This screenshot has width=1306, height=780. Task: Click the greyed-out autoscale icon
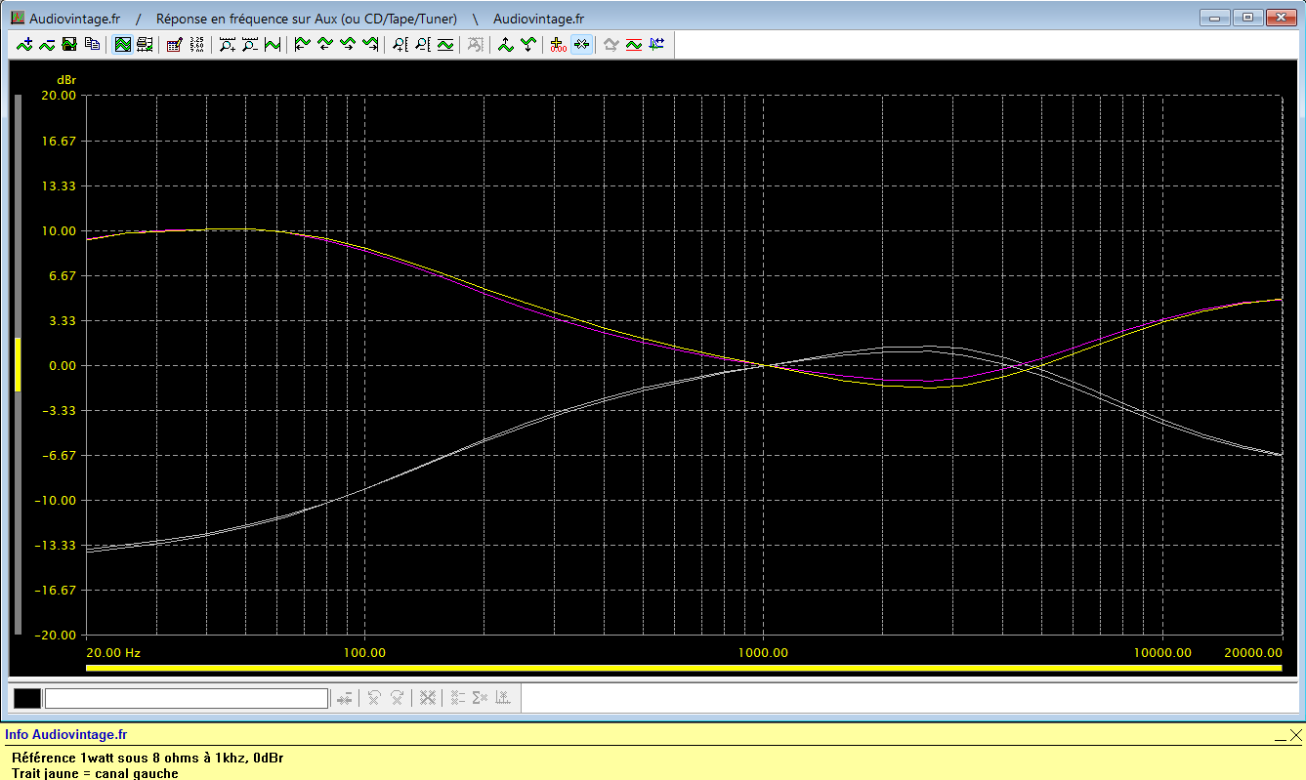pos(476,44)
